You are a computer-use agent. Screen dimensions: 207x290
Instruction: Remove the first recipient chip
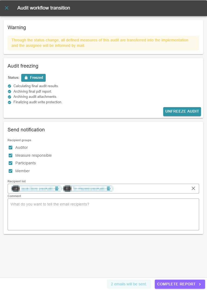tap(57, 188)
